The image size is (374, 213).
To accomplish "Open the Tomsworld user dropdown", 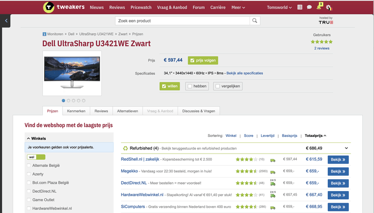I will 279,7.
